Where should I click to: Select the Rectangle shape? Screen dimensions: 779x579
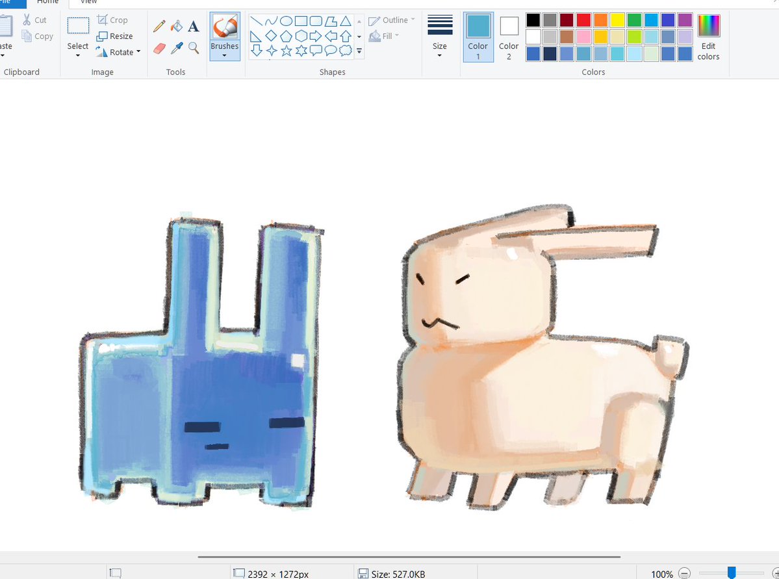tap(301, 21)
